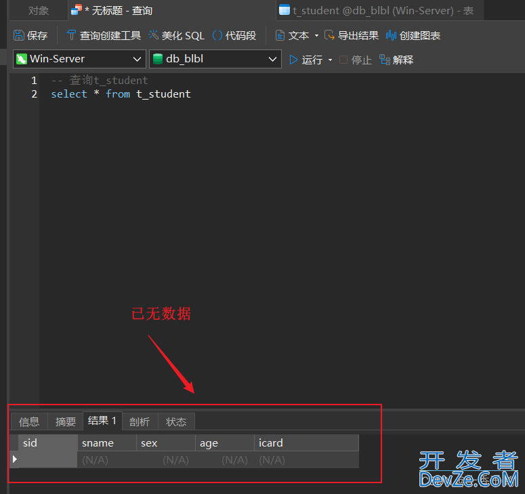The width and height of the screenshot is (525, 494).
Task: Click the from keyword in editor
Action: 118,94
